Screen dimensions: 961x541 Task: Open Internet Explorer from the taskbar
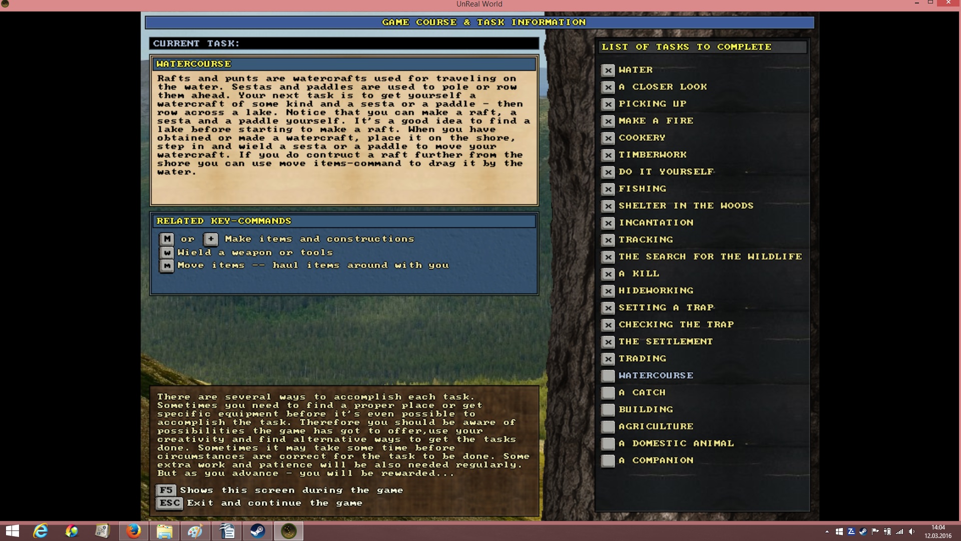[41, 531]
